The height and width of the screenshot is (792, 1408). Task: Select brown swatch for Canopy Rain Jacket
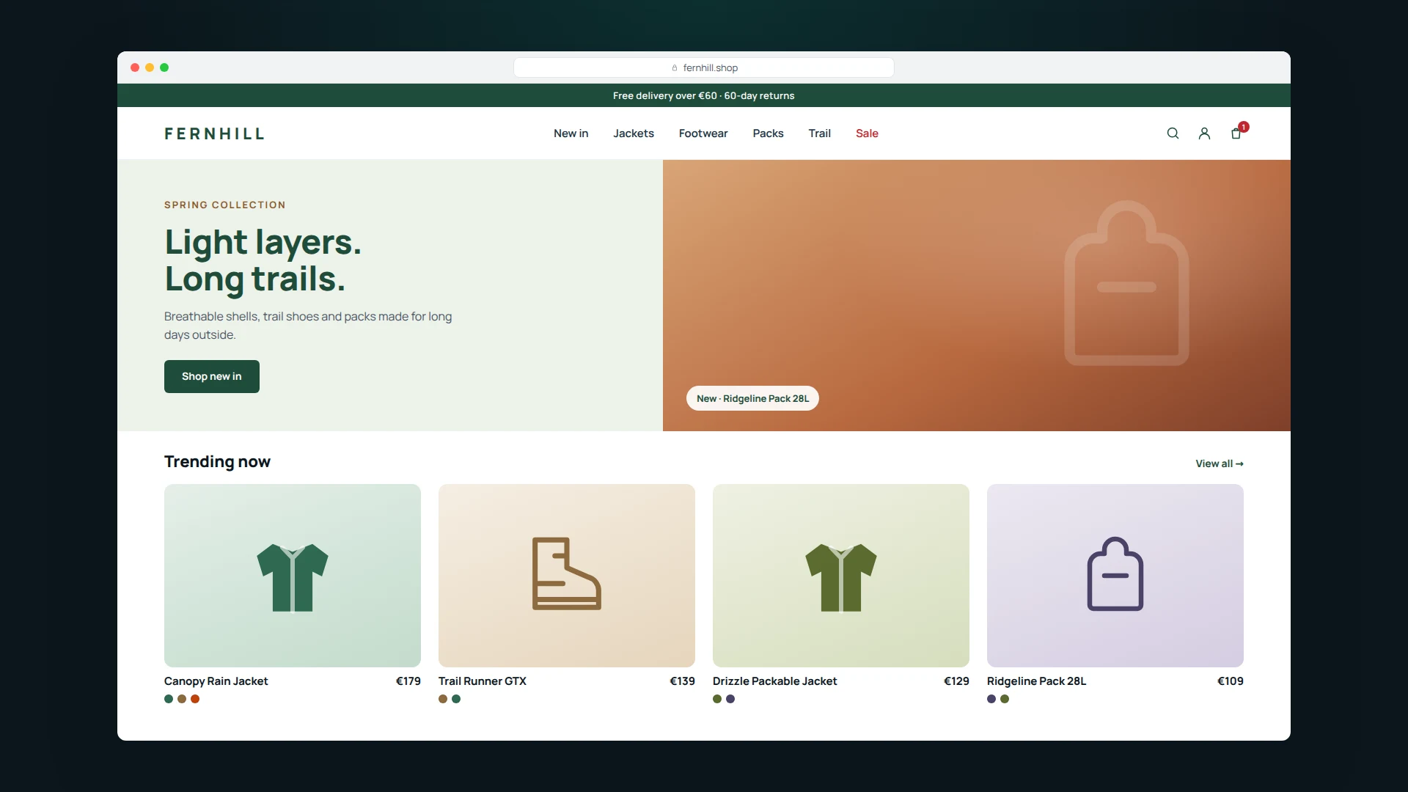coord(182,699)
